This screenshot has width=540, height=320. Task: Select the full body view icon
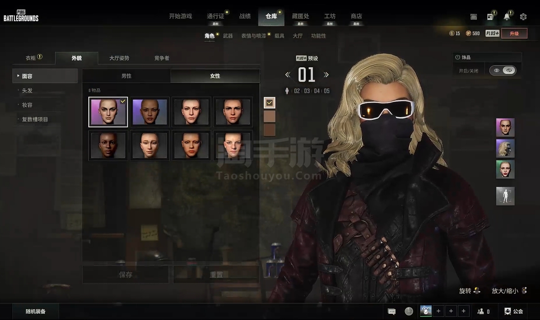[x=505, y=196]
